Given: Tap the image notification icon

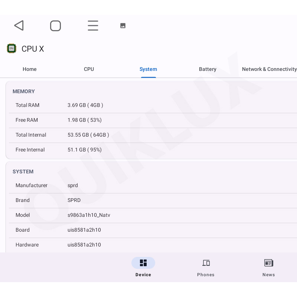Looking at the screenshot, I should click(123, 26).
